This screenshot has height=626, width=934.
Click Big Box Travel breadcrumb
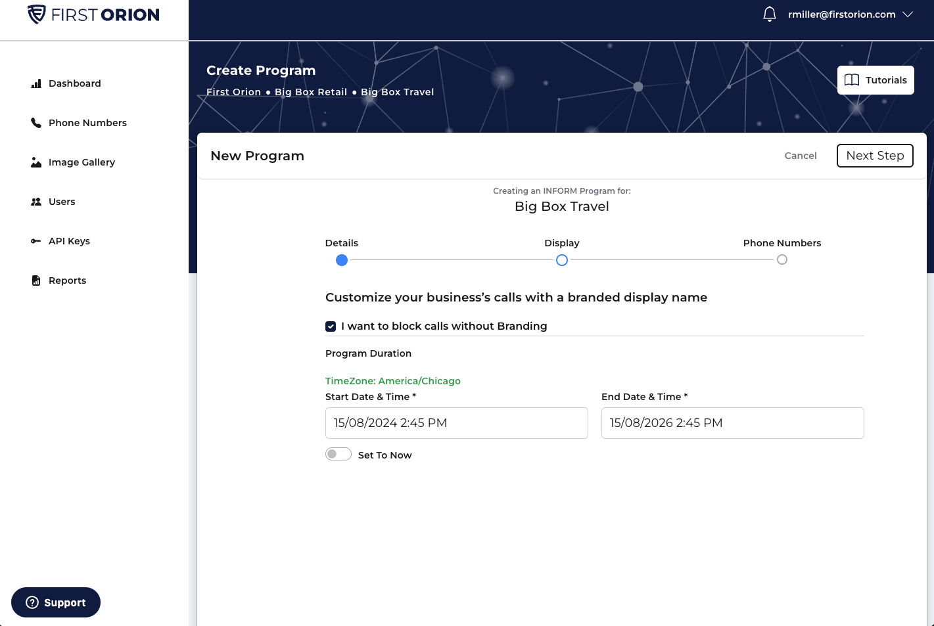click(397, 92)
